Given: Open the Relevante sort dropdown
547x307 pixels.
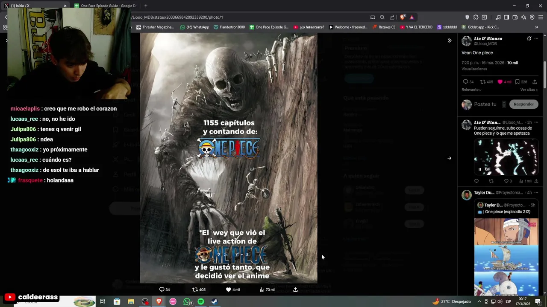Looking at the screenshot, I should [x=471, y=90].
